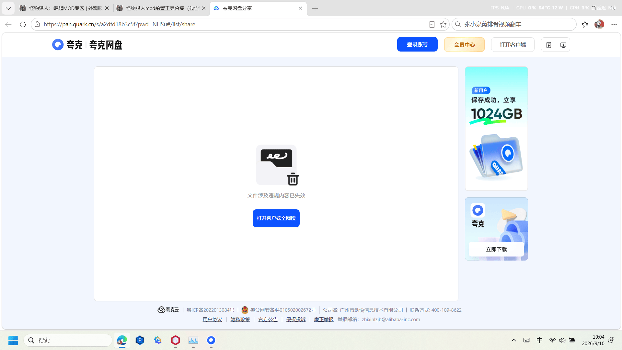Close the 怪物猎人：崛起MOD专区 tab
Viewport: 622px width, 350px height.
tap(107, 8)
